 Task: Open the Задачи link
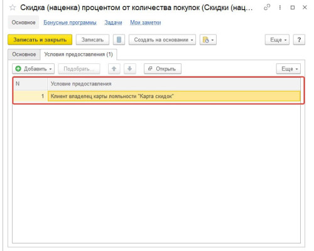(x=113, y=23)
